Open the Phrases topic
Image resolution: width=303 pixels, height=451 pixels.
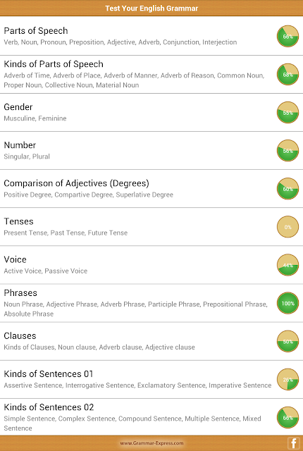coord(151,303)
